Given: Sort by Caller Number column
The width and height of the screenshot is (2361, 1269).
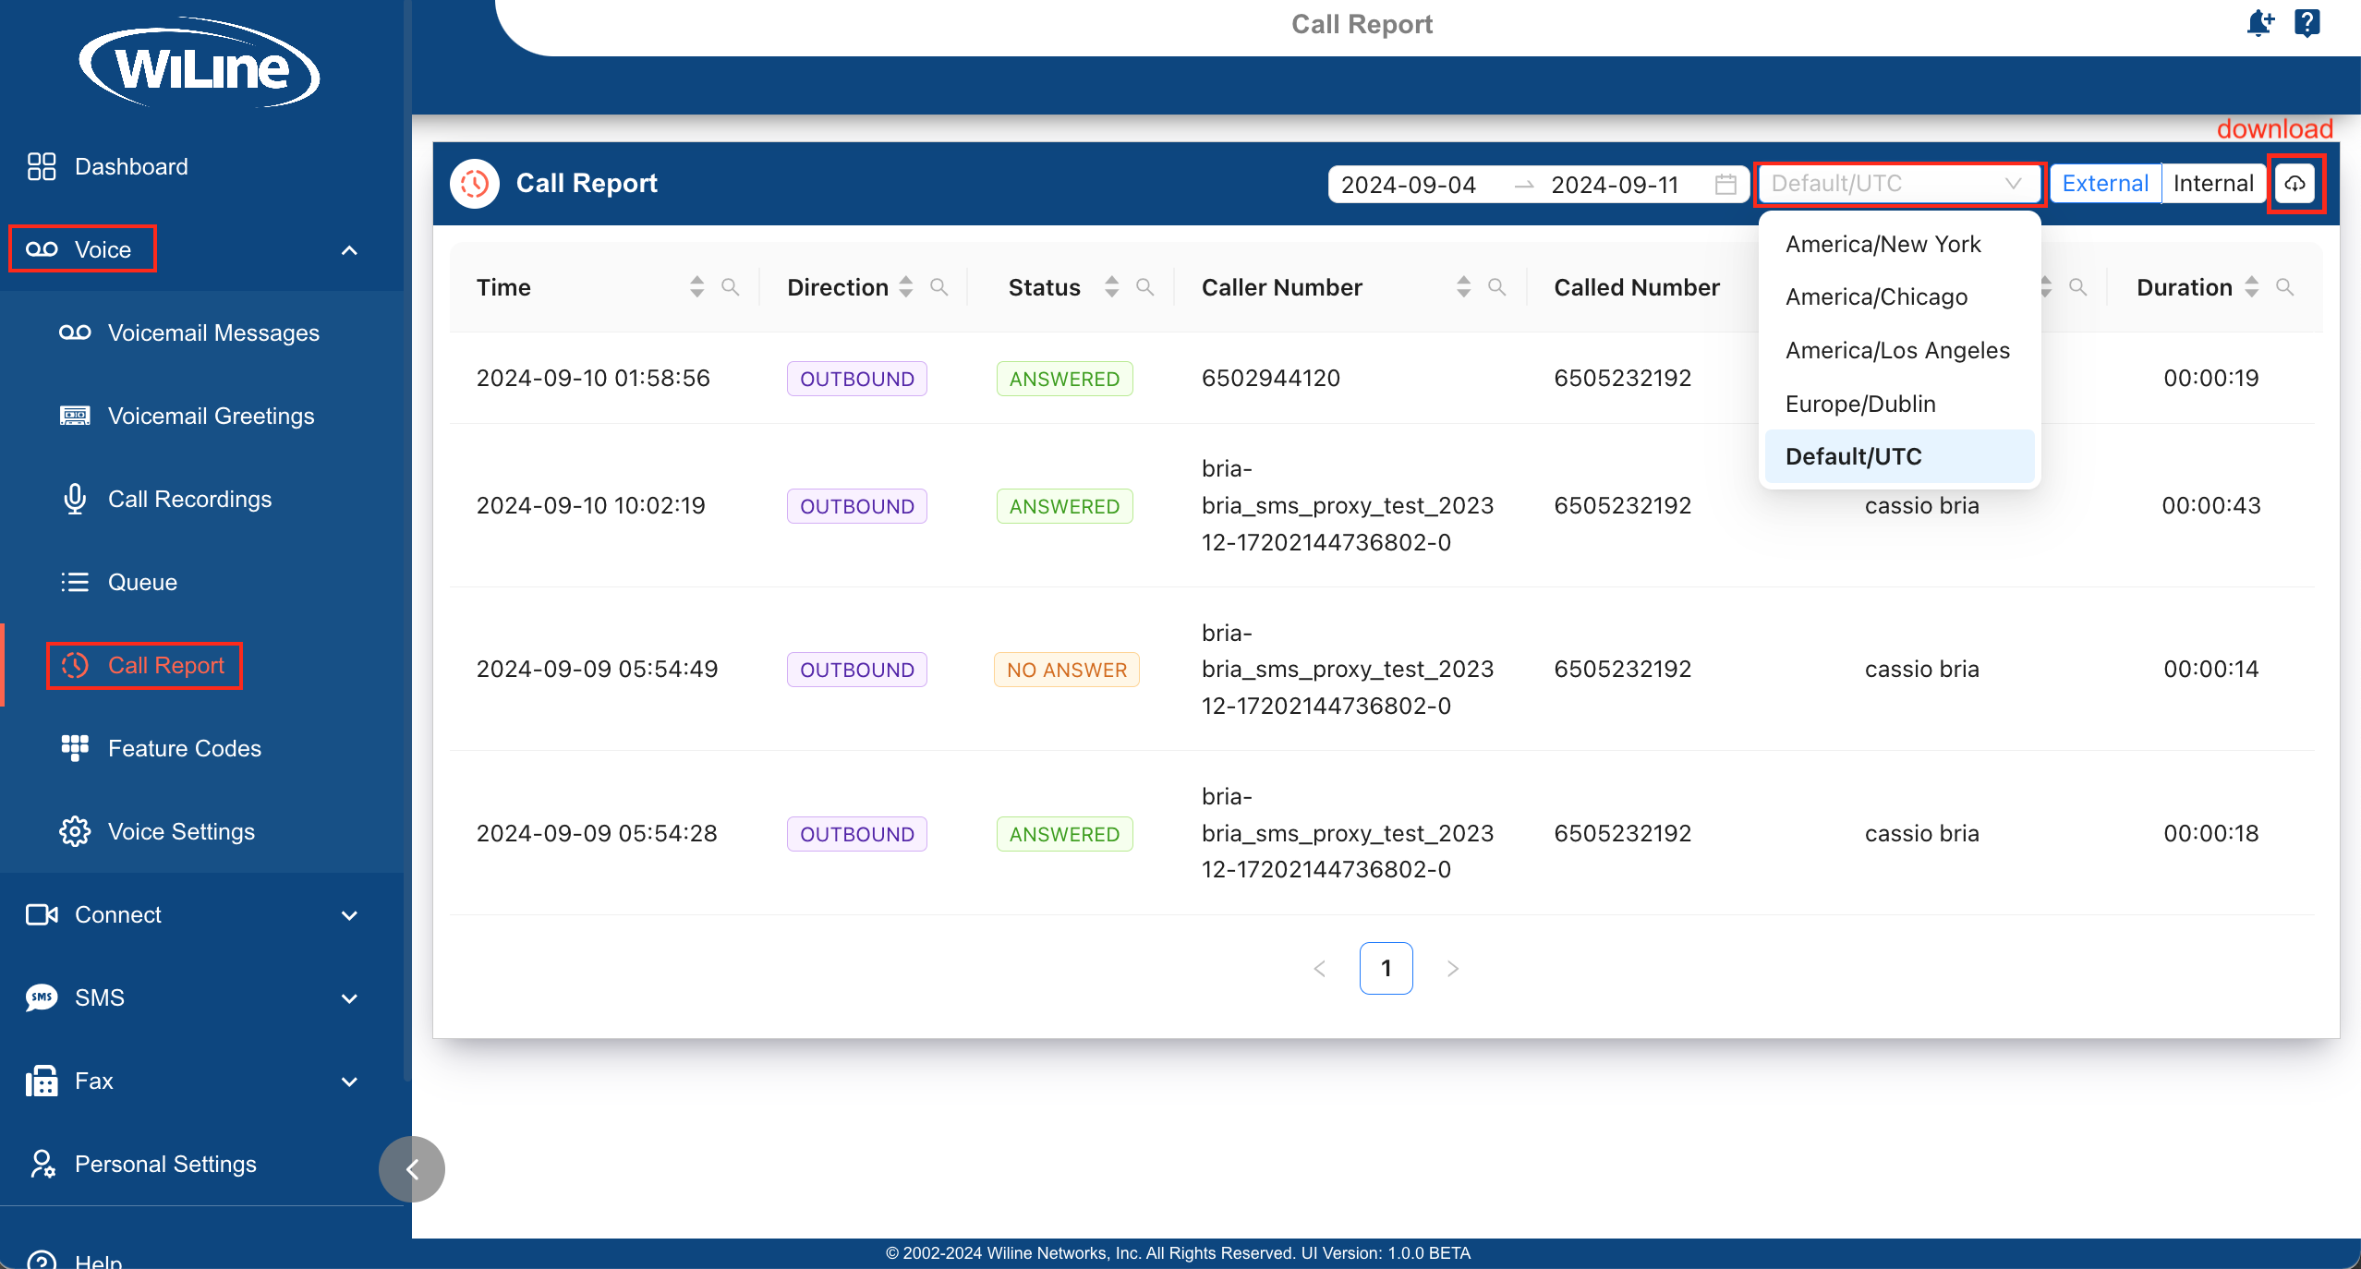Looking at the screenshot, I should pos(1463,287).
